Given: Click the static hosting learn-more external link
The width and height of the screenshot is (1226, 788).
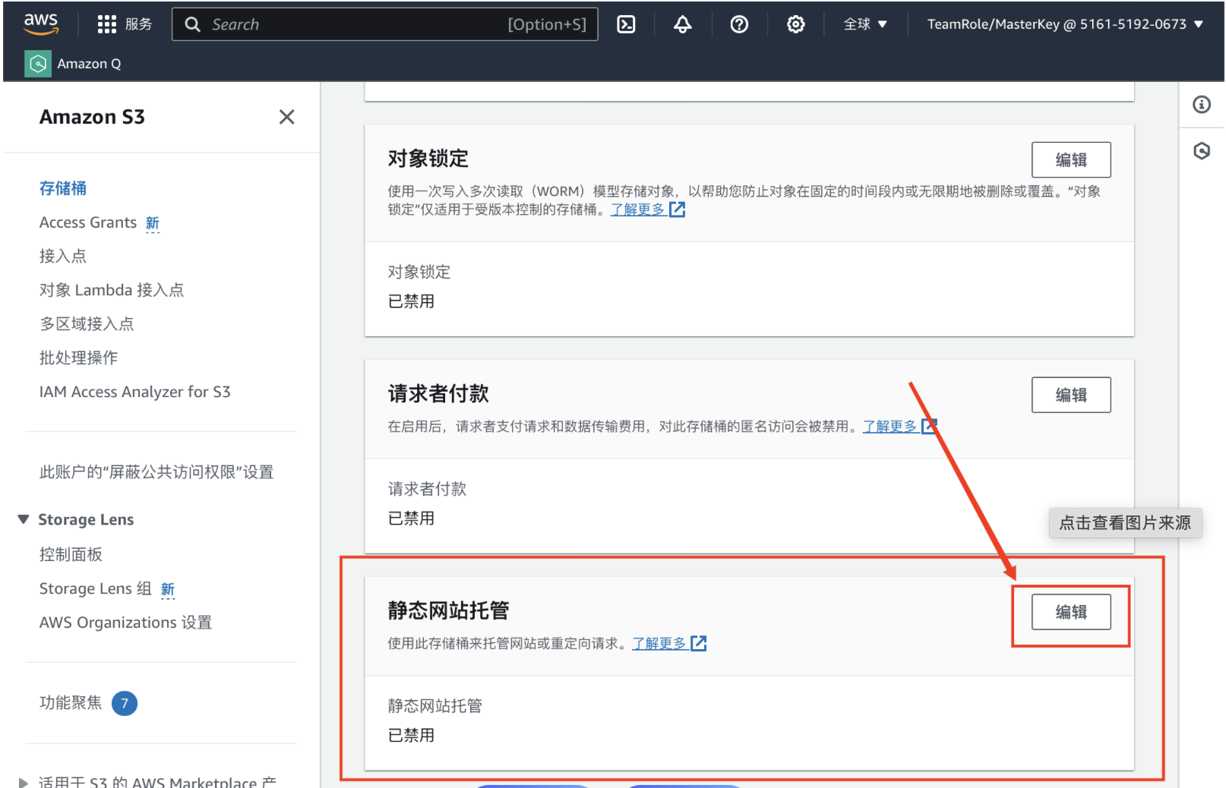Looking at the screenshot, I should click(x=669, y=644).
